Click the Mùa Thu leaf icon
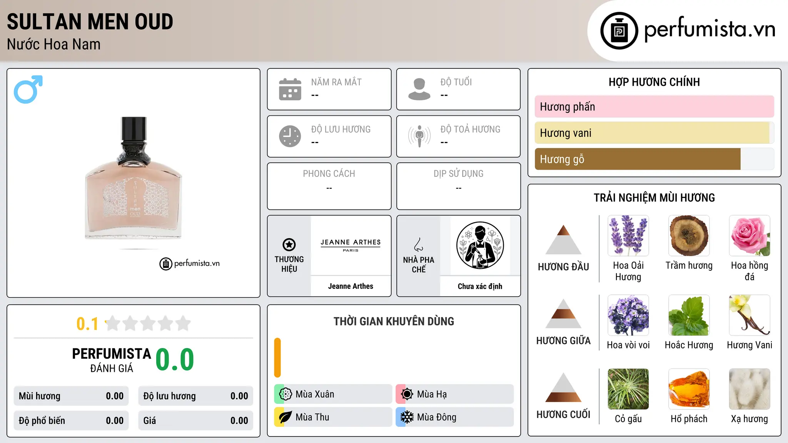Screen dimensions: 788x443 [285, 417]
